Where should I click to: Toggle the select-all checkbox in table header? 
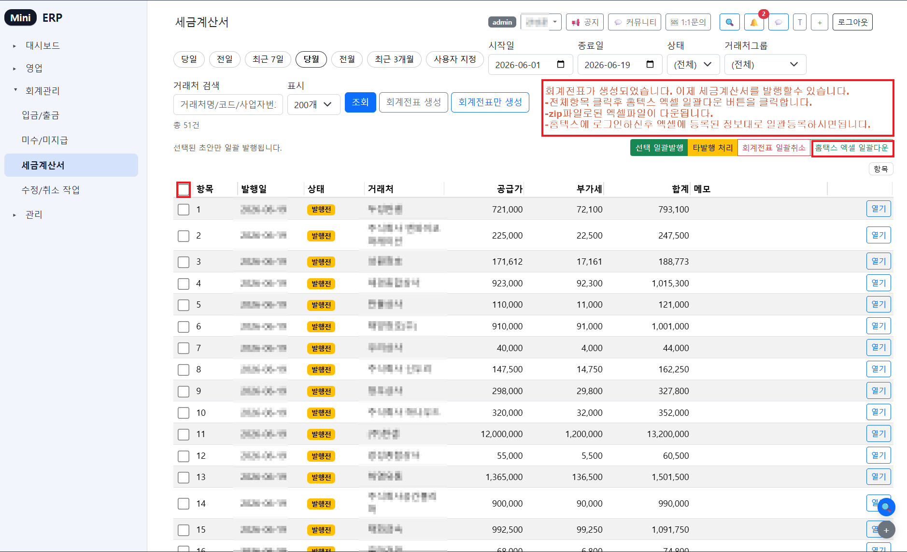184,190
